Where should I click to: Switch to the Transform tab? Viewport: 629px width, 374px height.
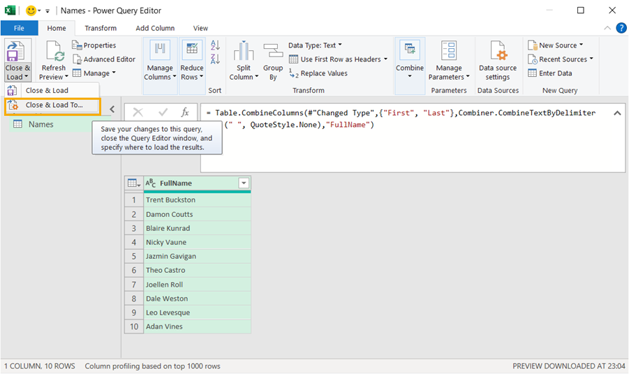point(101,28)
